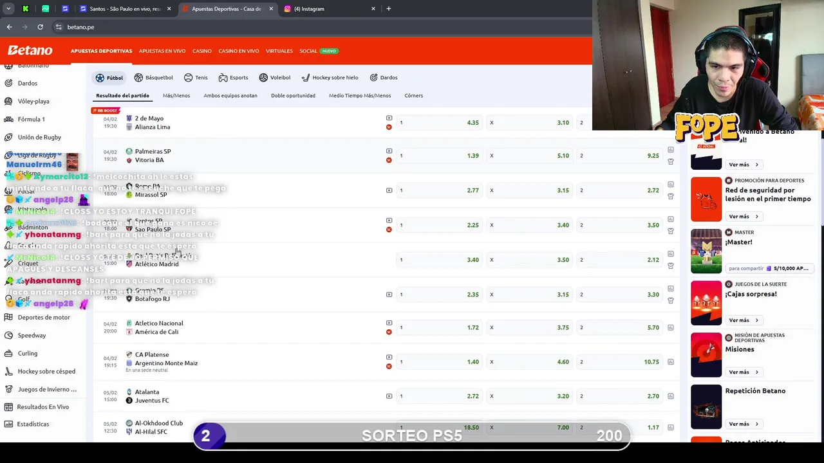Open CASINO EN VIVO menu

[x=238, y=51]
